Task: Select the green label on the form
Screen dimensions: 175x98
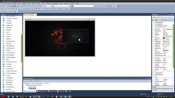Action: [75, 36]
